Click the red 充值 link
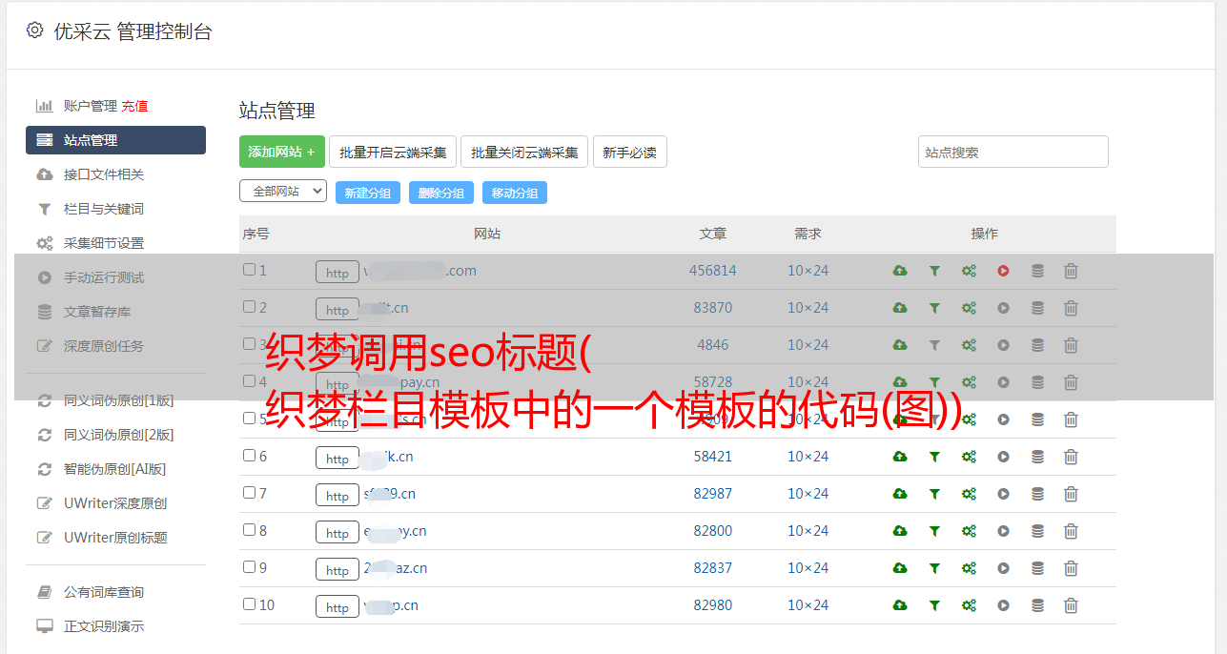The width and height of the screenshot is (1227, 654). click(134, 106)
